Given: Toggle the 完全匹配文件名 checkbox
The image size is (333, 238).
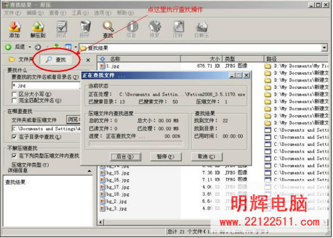Looking at the screenshot, I should point(14,101).
